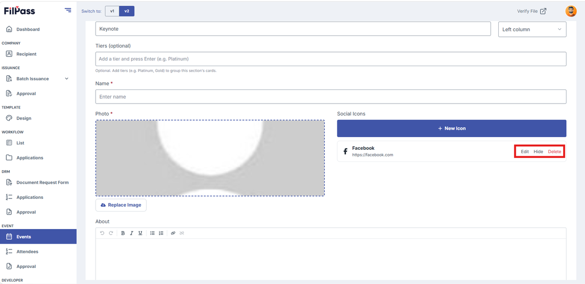Screen dimensions: 585x284
Task: Open the user avatar menu
Action: click(x=570, y=11)
